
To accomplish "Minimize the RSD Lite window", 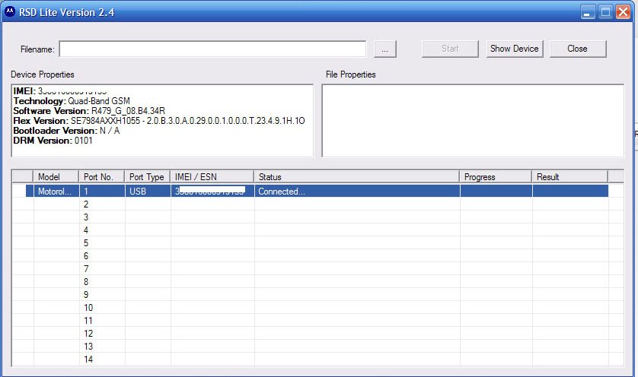I will [587, 12].
